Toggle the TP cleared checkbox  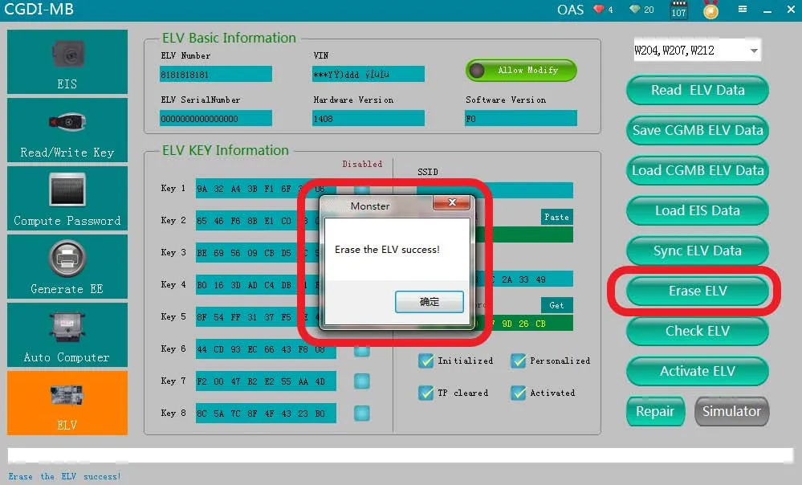[x=425, y=393]
